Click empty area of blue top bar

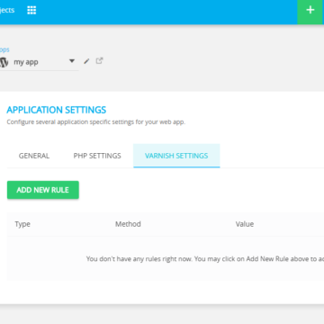[x=165, y=12]
